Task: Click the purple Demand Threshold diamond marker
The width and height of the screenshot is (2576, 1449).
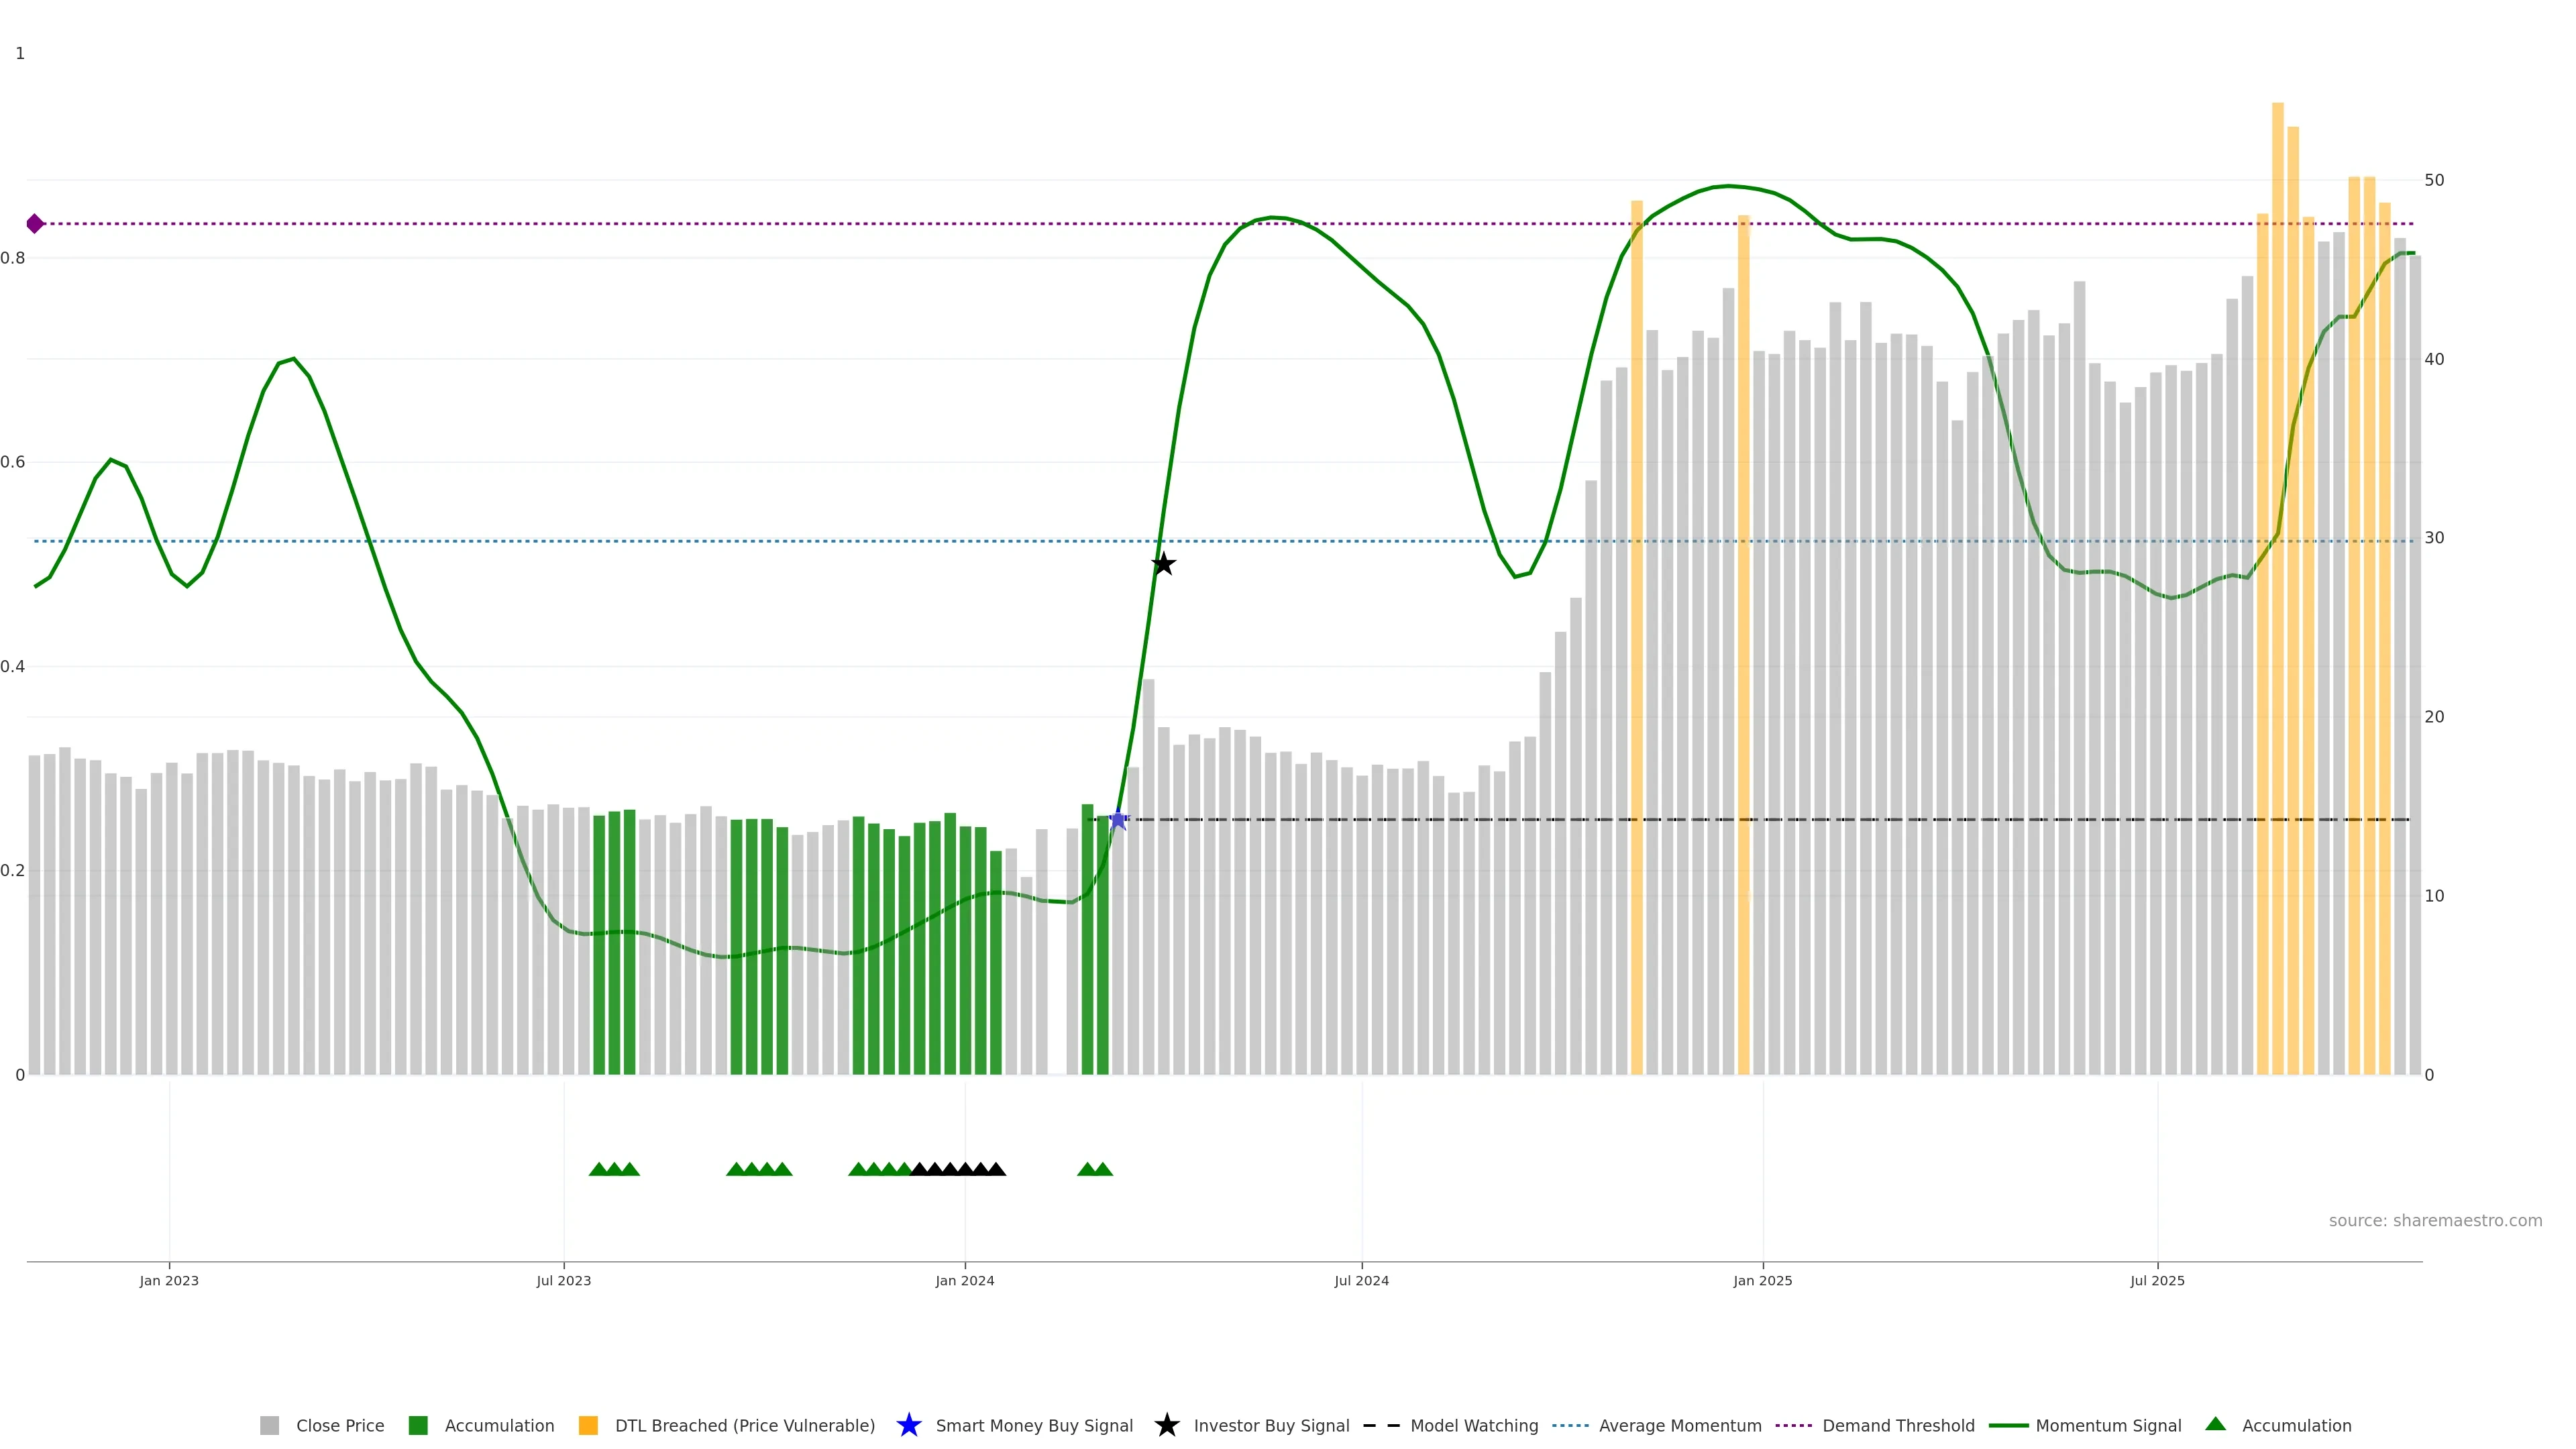Action: pyautogui.click(x=35, y=224)
